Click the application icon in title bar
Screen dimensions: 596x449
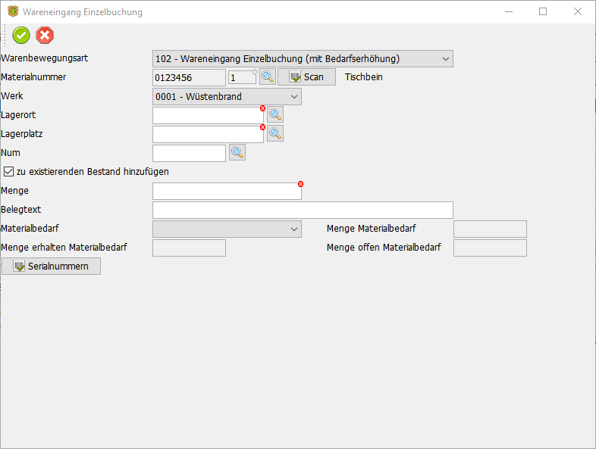(x=12, y=12)
